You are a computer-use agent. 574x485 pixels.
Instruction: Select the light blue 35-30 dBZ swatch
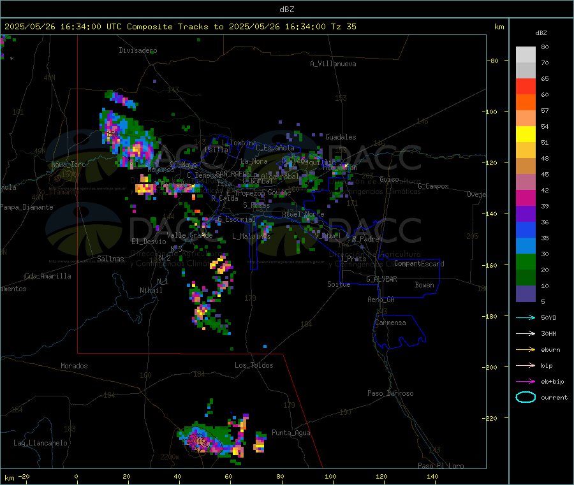(526, 246)
